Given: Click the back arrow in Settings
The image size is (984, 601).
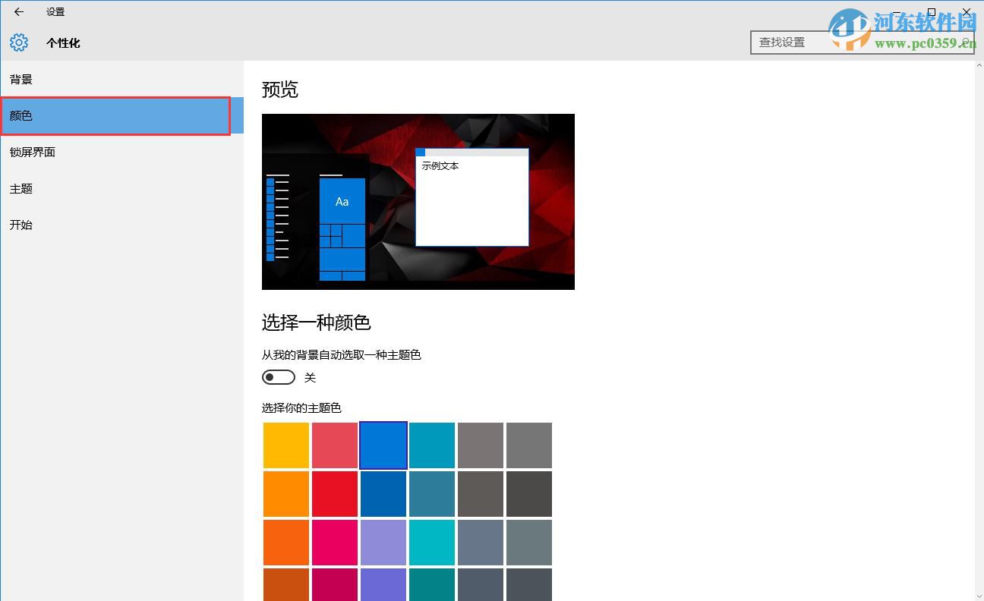Looking at the screenshot, I should [18, 11].
